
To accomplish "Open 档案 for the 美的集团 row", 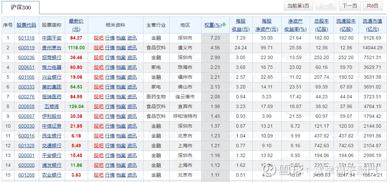I will point(121,87).
